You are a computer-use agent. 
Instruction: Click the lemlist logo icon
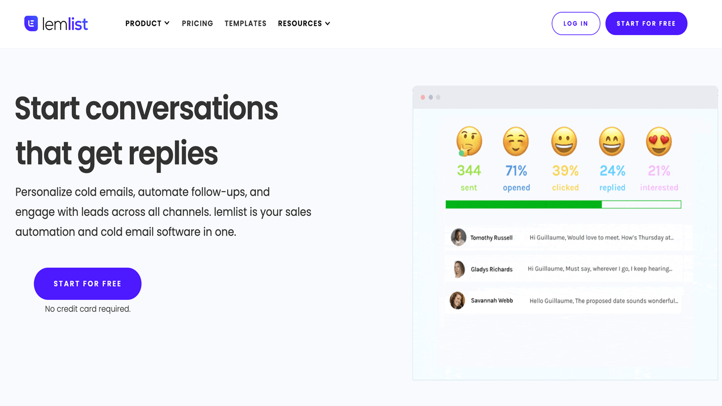tap(31, 23)
